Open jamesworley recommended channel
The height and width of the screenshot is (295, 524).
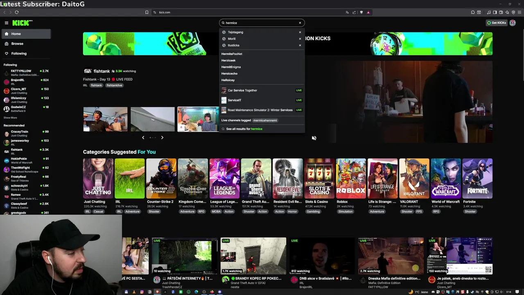(26, 143)
